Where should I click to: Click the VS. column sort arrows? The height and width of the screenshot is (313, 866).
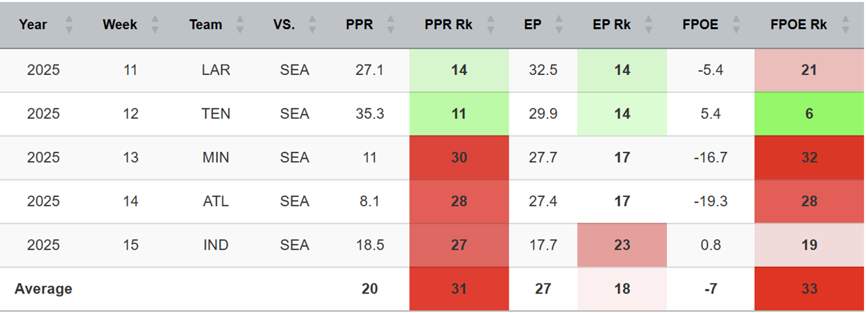click(312, 25)
